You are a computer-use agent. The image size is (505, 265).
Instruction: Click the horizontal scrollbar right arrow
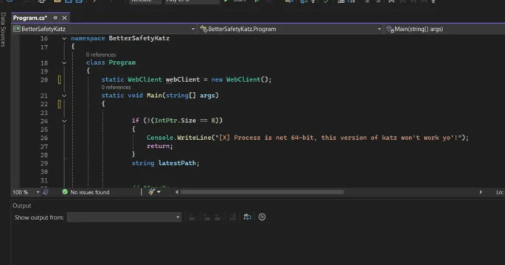coord(481,192)
